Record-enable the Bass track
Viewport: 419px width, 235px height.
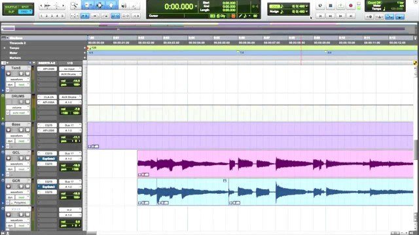pyautogui.click(x=9, y=130)
